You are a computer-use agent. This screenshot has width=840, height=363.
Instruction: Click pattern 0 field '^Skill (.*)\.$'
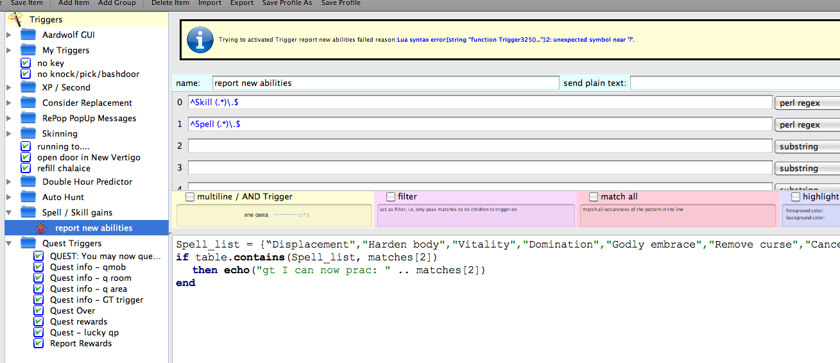(480, 103)
